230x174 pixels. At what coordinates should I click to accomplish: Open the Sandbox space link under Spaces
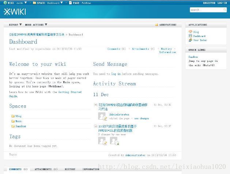click(21, 126)
